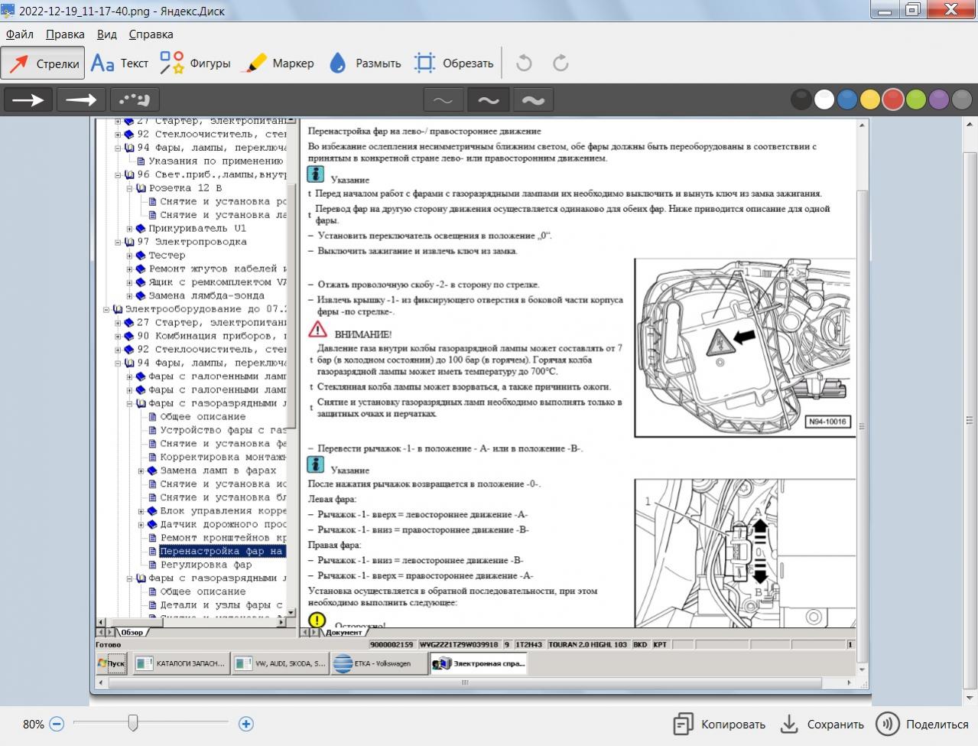Choose the tapered arrow style
The width and height of the screenshot is (978, 746).
81,99
